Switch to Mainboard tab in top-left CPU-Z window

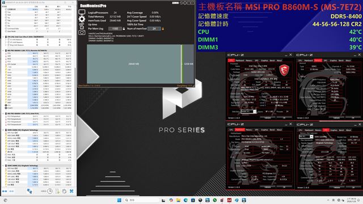point(240,61)
